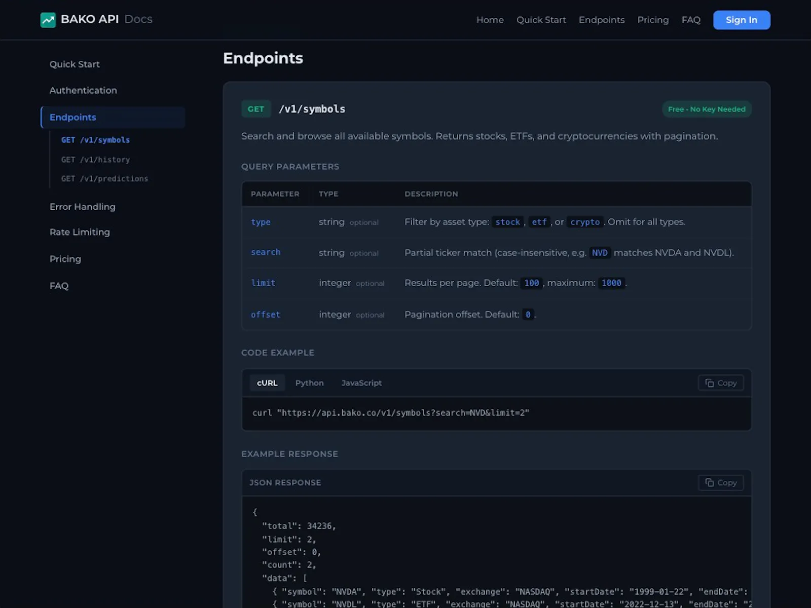Click the BAKO API Docs title text

(x=106, y=19)
